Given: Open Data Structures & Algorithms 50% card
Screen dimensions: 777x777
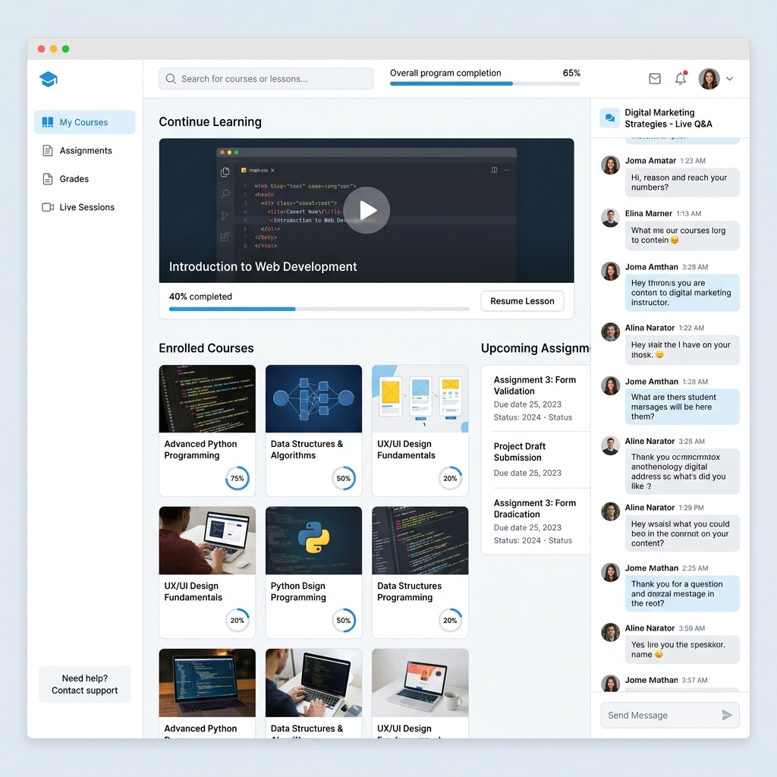Looking at the screenshot, I should [313, 430].
